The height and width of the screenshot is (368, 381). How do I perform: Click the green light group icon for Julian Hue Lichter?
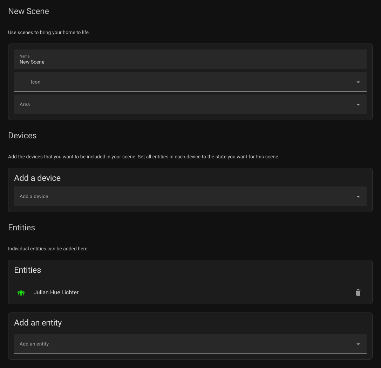point(21,293)
